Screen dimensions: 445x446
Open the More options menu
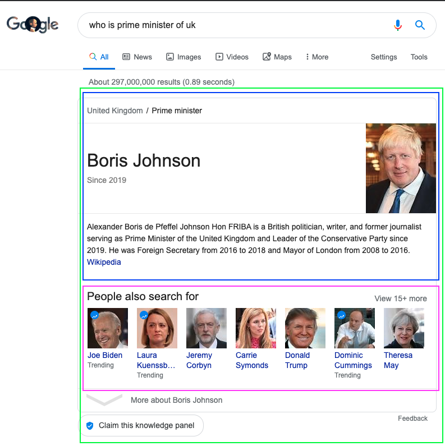317,57
